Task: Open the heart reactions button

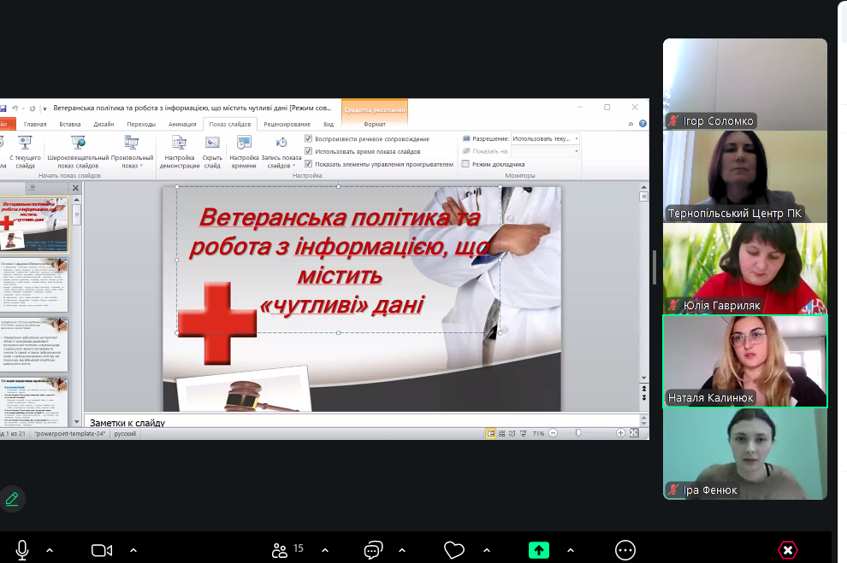Action: coord(454,550)
